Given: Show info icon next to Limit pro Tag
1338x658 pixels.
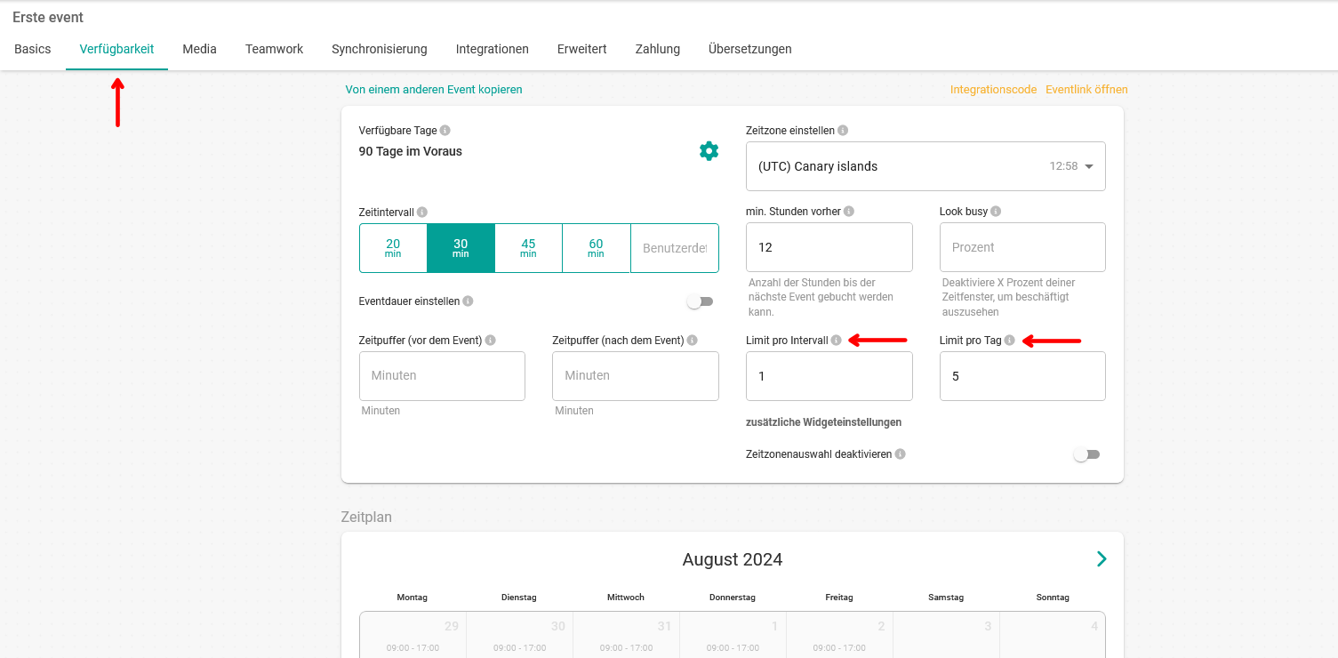Looking at the screenshot, I should 1009,341.
